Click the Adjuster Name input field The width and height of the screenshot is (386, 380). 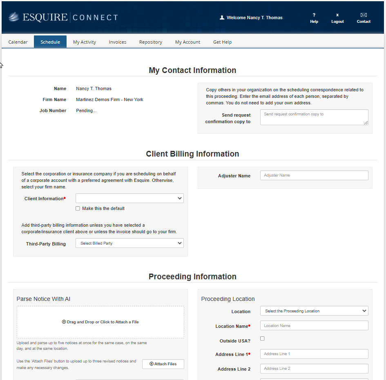[x=314, y=175]
